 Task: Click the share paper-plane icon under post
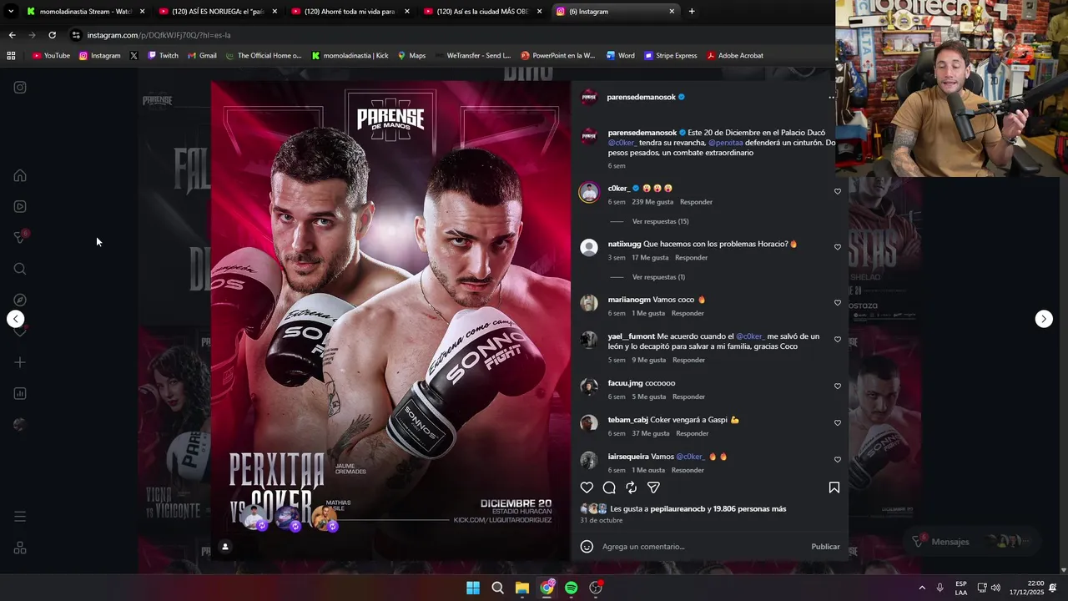(x=654, y=487)
